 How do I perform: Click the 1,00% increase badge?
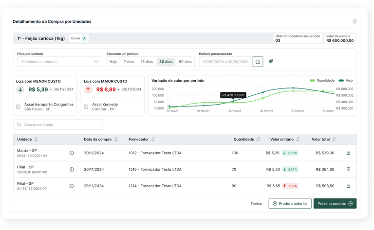(x=290, y=186)
